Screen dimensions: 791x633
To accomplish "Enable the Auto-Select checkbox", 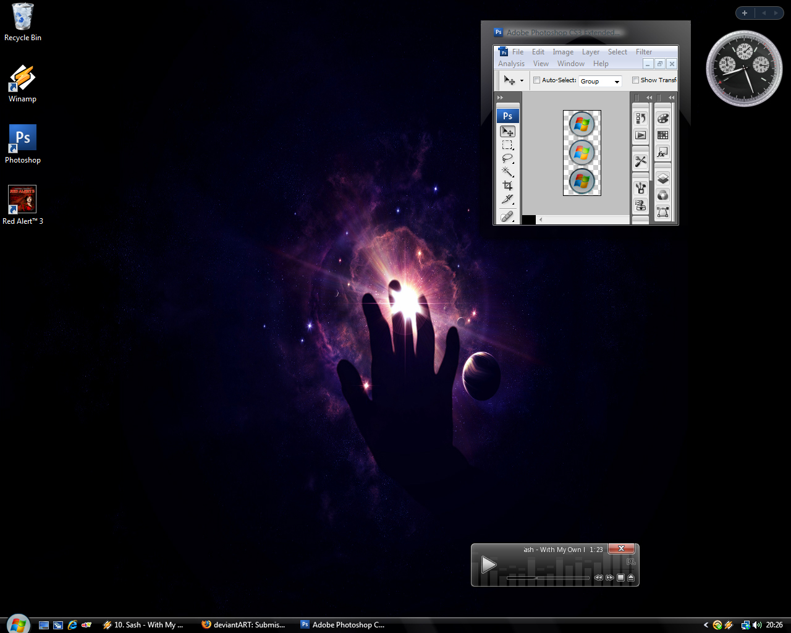I will [536, 80].
